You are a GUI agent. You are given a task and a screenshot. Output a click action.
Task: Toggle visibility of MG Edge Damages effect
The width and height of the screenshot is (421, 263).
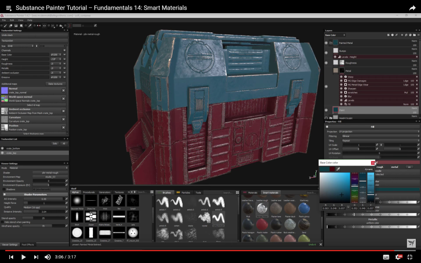(x=341, y=81)
